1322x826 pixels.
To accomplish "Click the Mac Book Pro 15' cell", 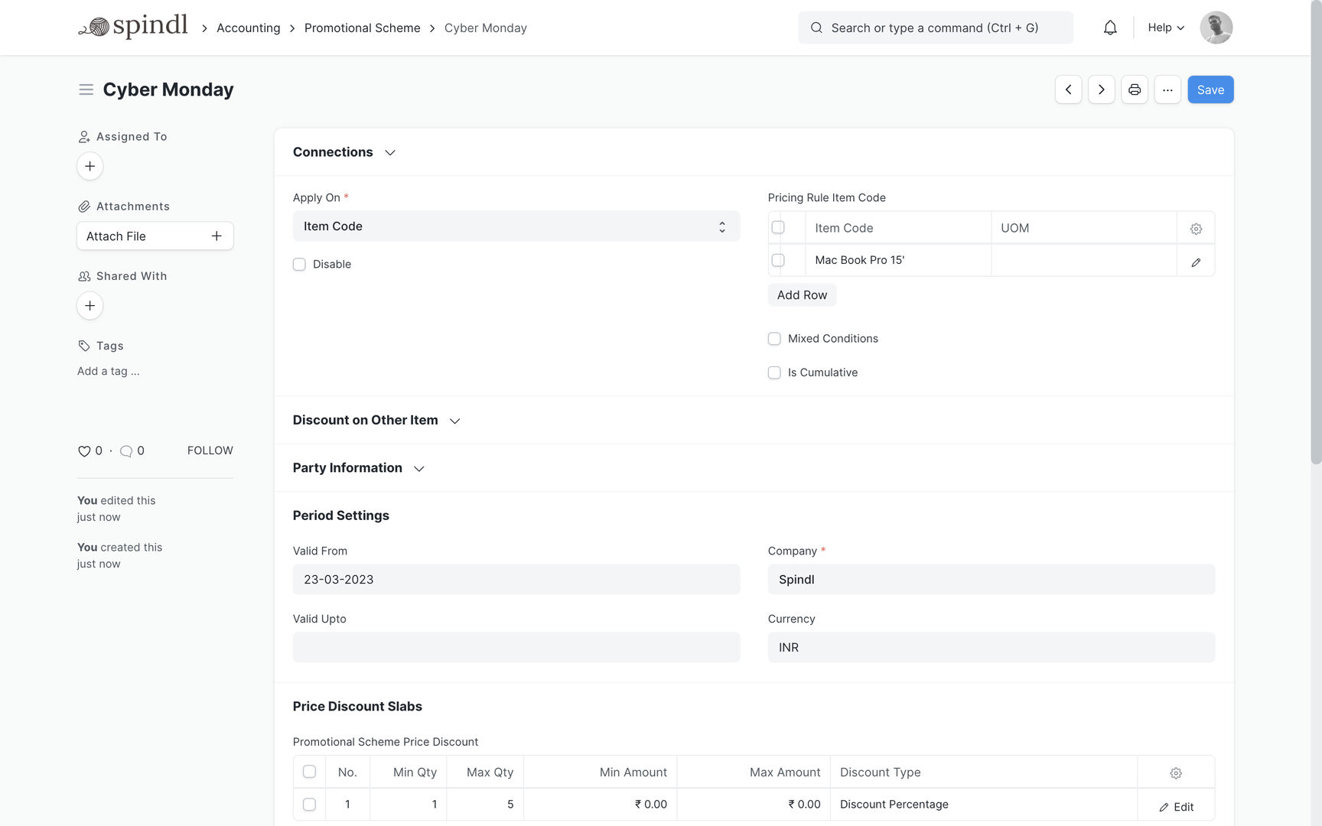I will 898,260.
